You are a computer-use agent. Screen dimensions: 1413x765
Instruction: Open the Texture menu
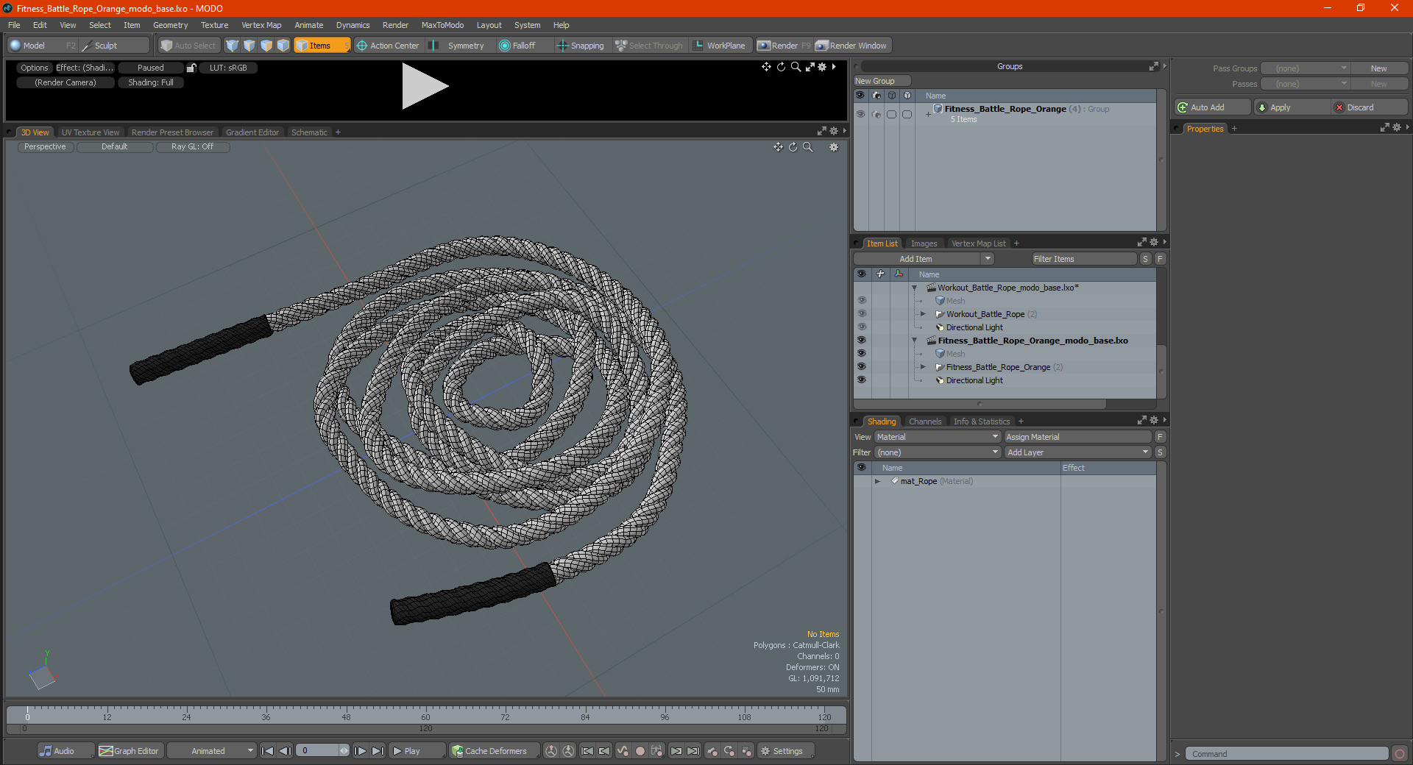coord(214,25)
